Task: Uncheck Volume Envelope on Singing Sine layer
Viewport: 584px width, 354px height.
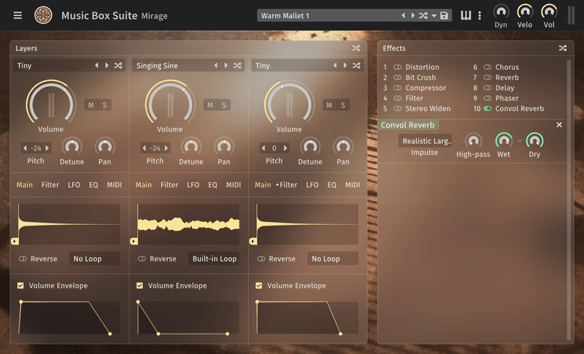Action: click(139, 285)
